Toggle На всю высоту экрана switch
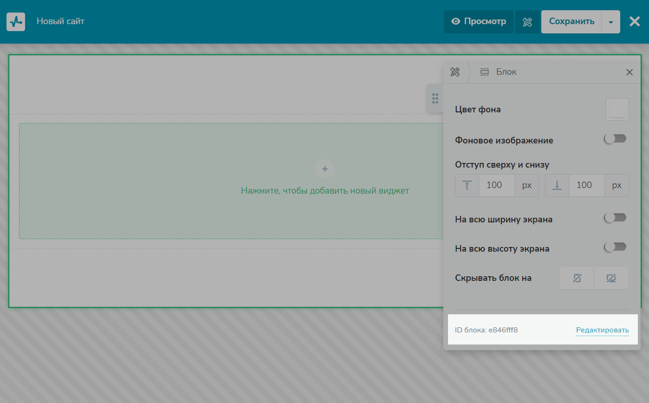This screenshot has width=649, height=403. 616,247
